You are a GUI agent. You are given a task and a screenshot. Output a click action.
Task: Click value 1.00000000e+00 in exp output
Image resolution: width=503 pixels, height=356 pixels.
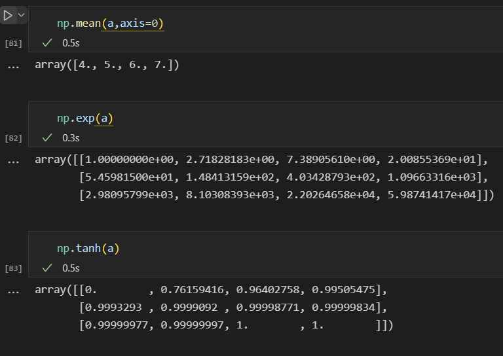(x=129, y=159)
